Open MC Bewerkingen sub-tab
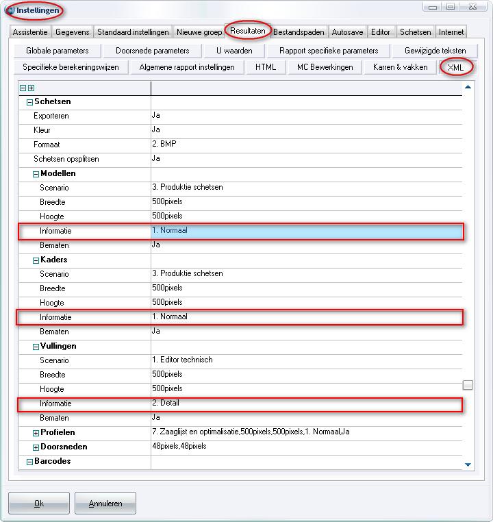This screenshot has height=522, width=493. click(x=325, y=67)
